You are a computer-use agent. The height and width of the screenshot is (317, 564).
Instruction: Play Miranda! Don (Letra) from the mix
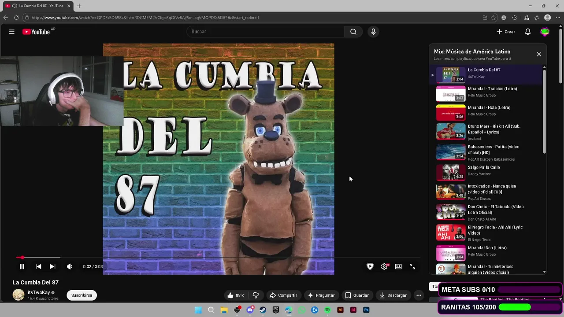pos(487,253)
